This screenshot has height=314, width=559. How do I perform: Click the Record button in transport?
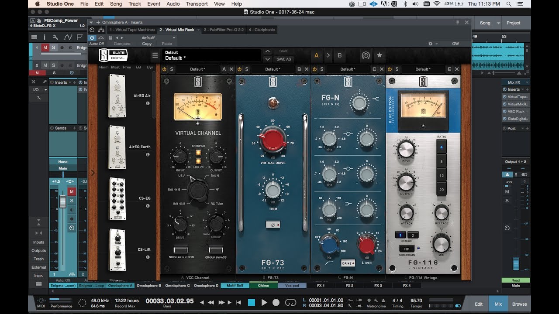tap(276, 302)
